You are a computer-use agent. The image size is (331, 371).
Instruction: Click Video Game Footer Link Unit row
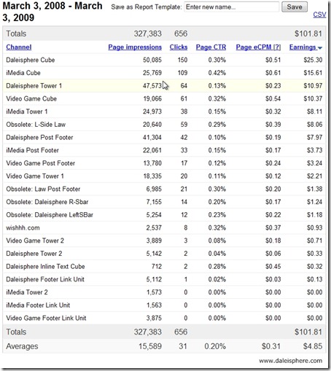[164, 318]
